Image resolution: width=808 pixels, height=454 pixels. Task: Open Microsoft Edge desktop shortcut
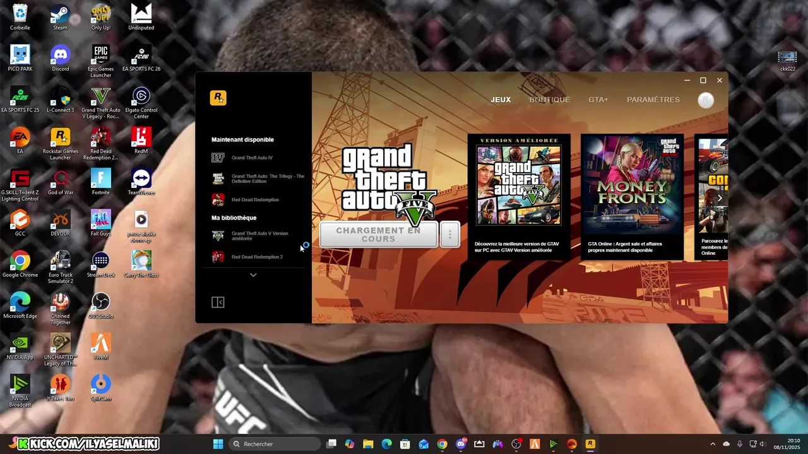(20, 305)
